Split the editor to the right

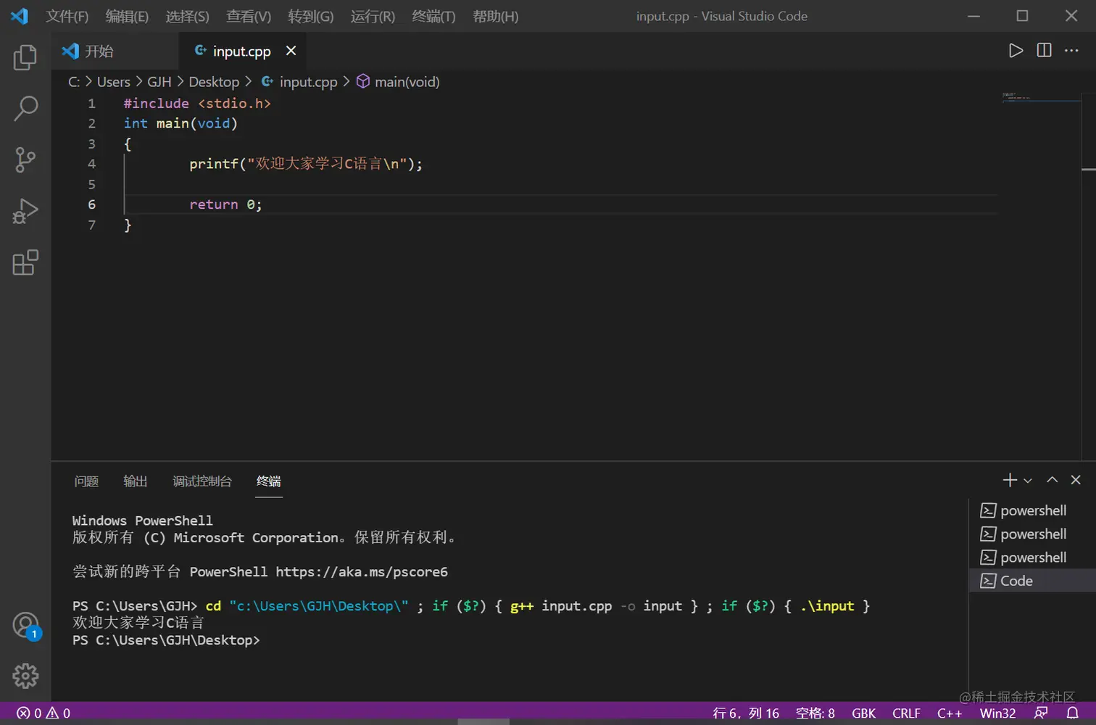[x=1044, y=51]
